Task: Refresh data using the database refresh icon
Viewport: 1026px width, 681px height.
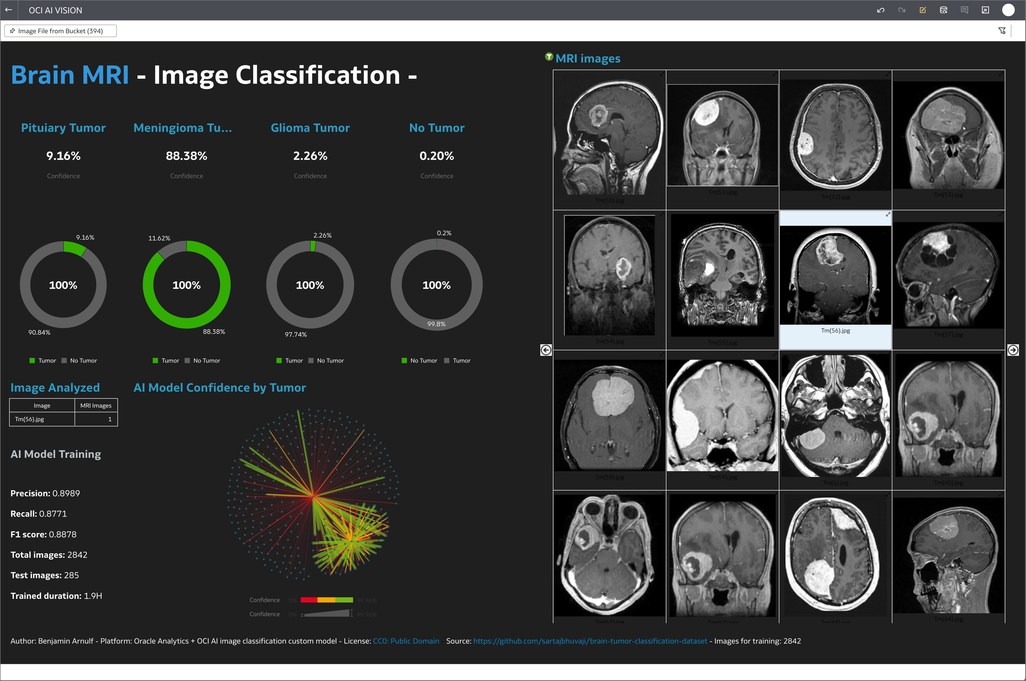Action: point(944,10)
